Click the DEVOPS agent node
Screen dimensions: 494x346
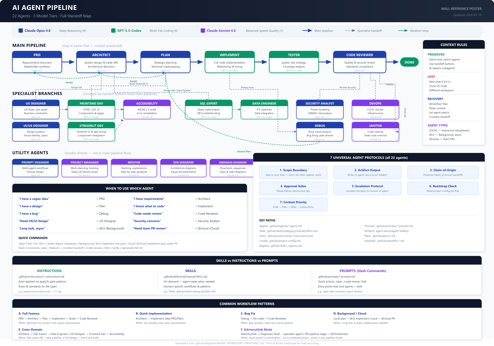(375, 110)
